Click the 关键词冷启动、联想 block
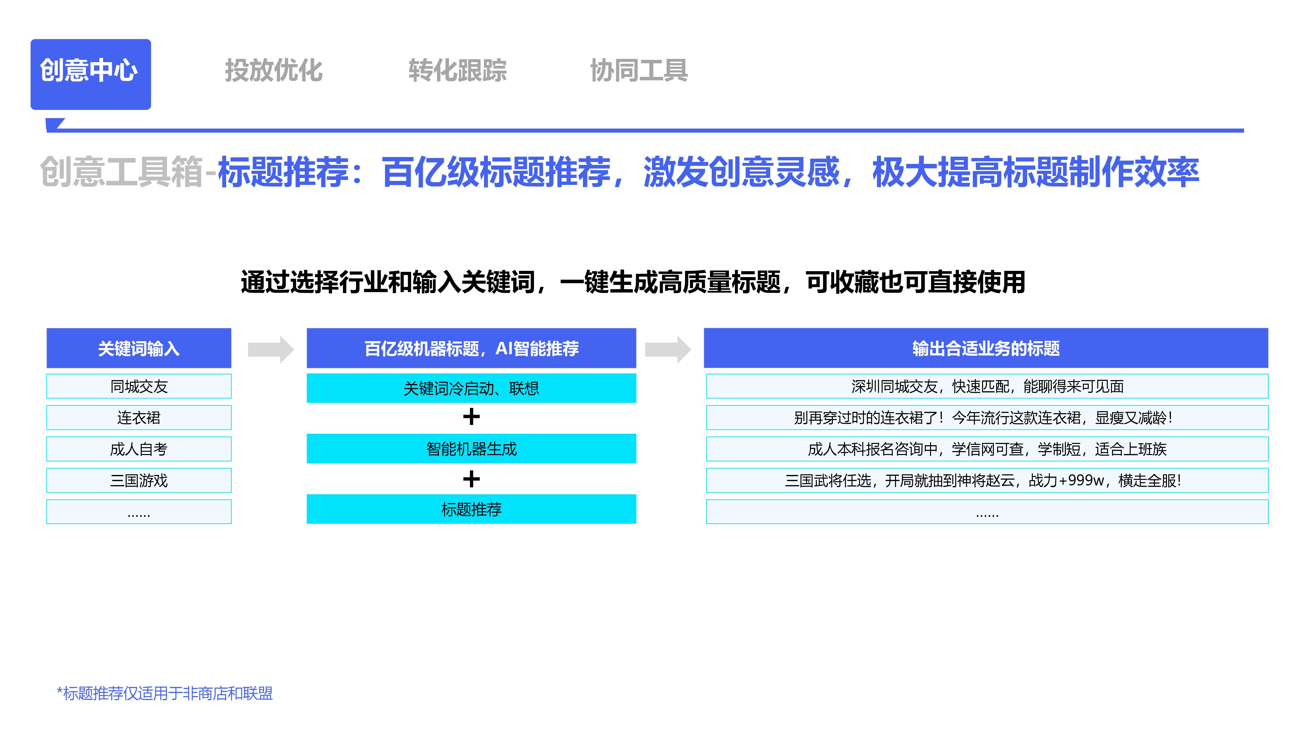 (x=471, y=388)
